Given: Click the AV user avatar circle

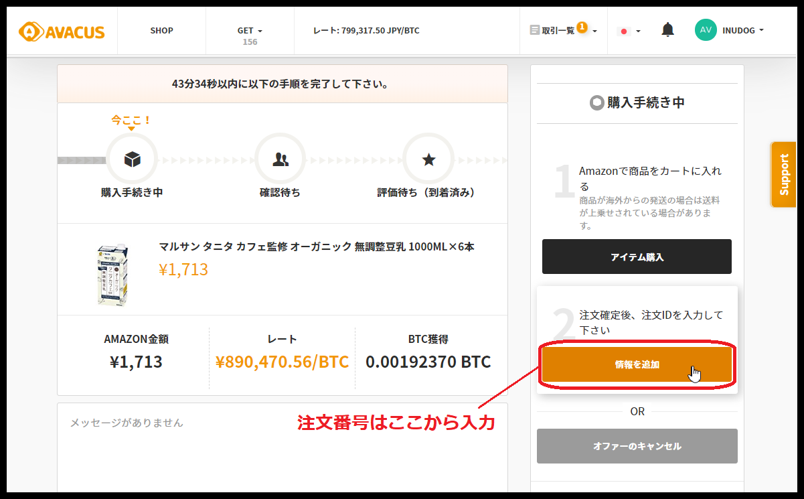Looking at the screenshot, I should [706, 30].
